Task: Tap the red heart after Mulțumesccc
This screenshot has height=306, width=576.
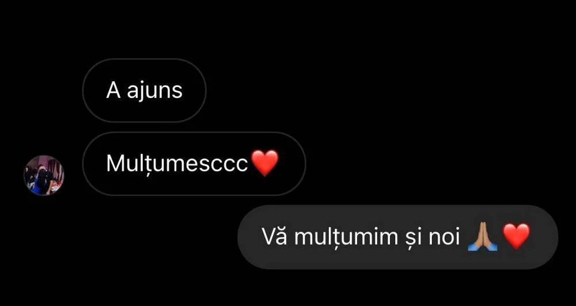Action: tap(264, 163)
